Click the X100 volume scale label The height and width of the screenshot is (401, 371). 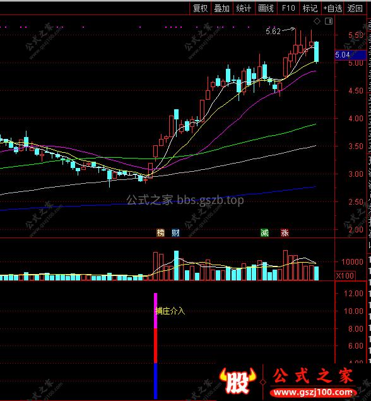tap(345, 276)
